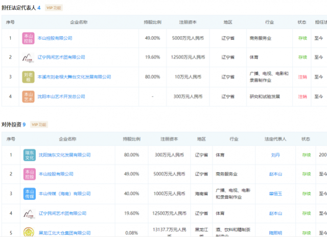This screenshot has height=237, width=327.
Task: Open 本山传媒（海南）有限公司 link
Action: click(65, 194)
